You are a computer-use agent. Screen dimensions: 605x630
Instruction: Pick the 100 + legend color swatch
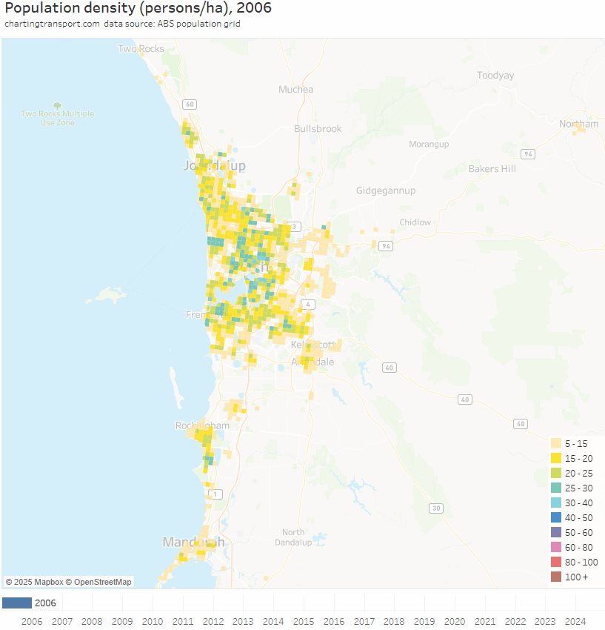coord(555,577)
